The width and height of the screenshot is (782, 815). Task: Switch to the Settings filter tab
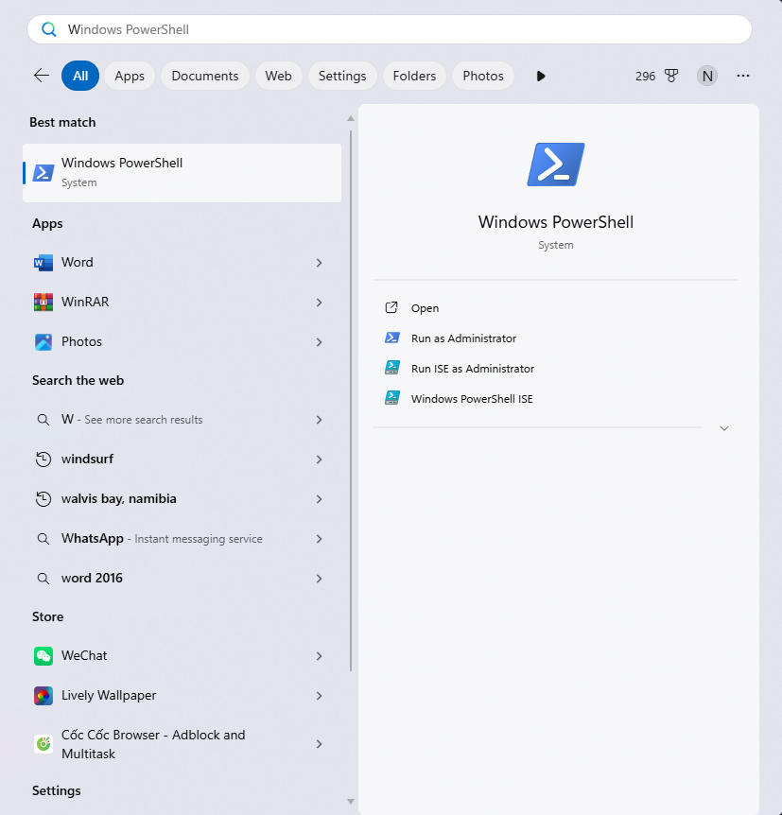pyautogui.click(x=342, y=76)
